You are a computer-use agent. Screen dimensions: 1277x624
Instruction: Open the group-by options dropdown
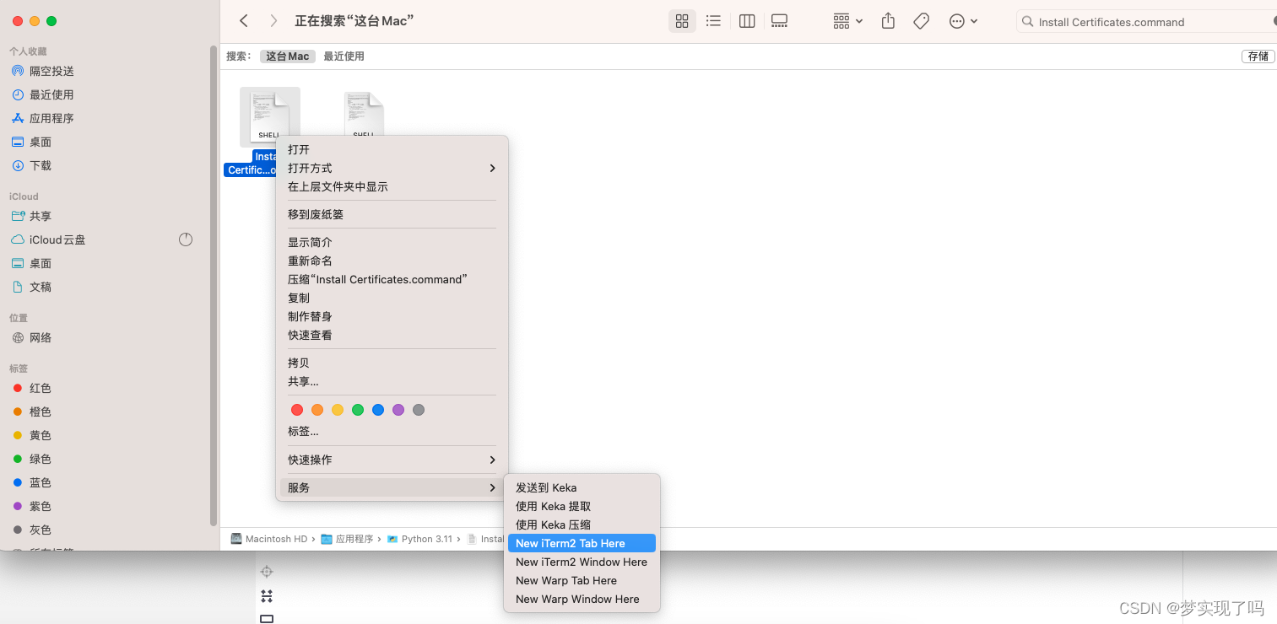pos(847,21)
